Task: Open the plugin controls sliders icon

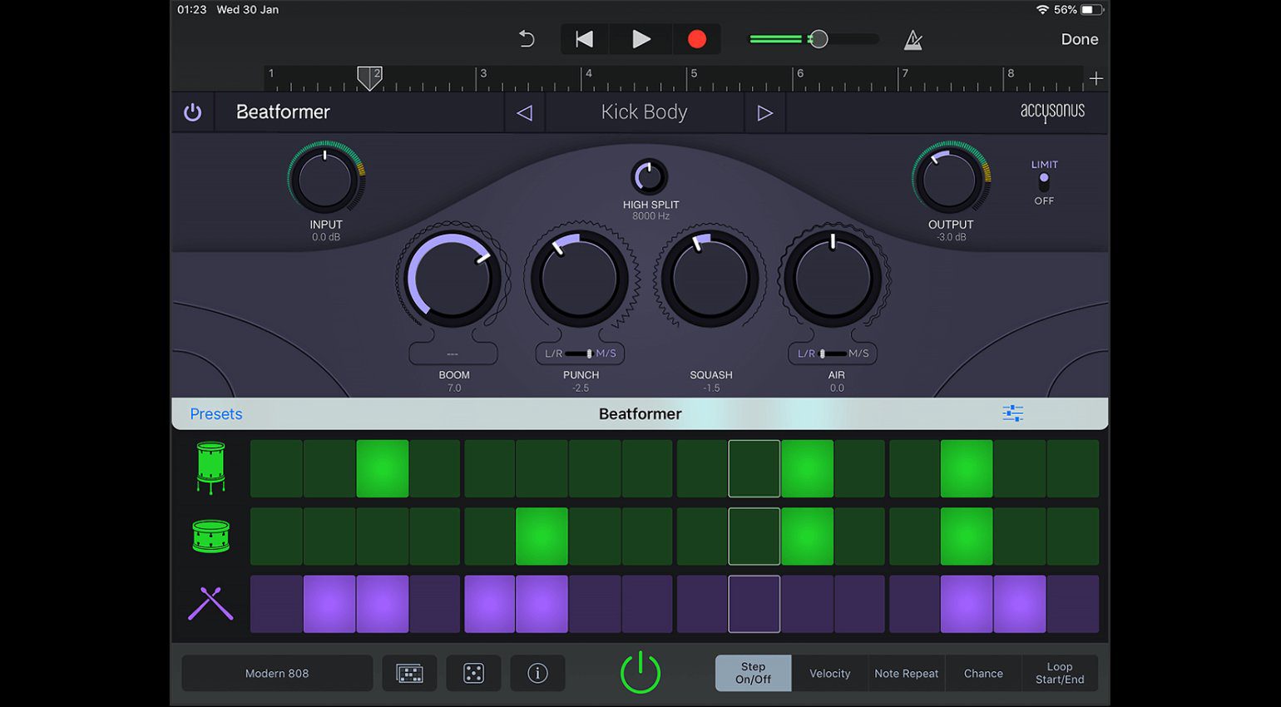Action: 1012,413
